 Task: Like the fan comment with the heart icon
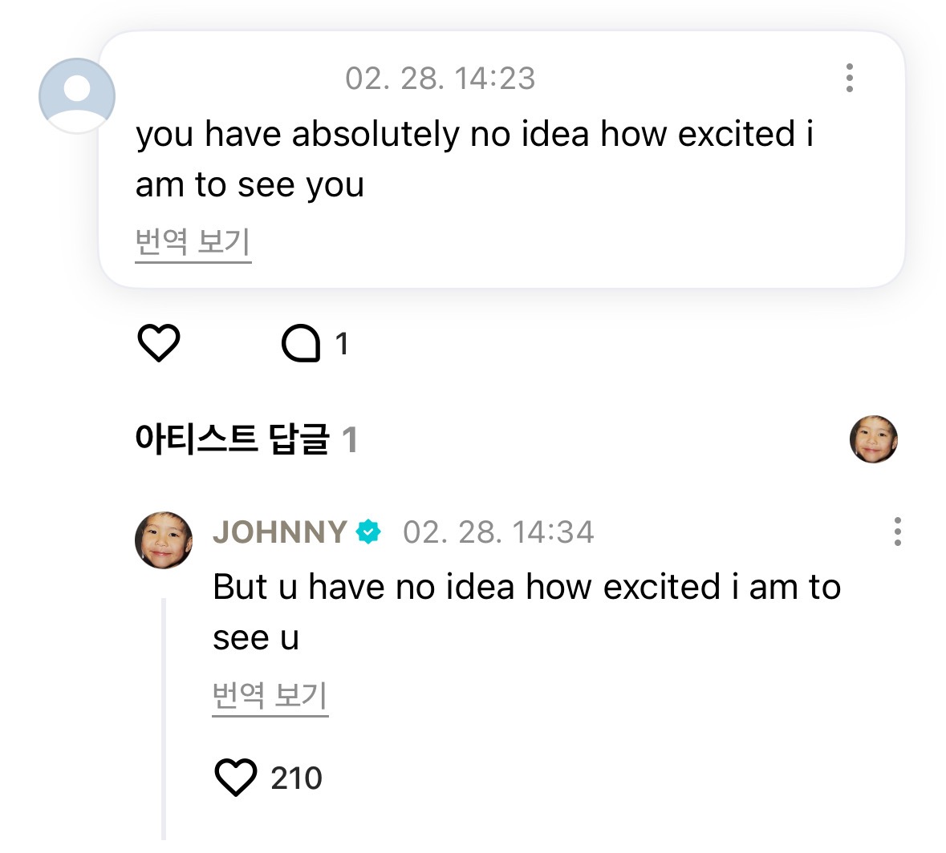coord(159,343)
